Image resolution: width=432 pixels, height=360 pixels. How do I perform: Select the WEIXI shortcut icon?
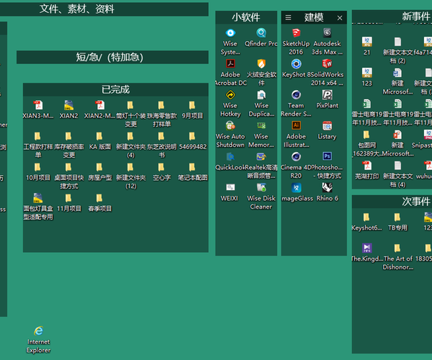click(x=230, y=188)
